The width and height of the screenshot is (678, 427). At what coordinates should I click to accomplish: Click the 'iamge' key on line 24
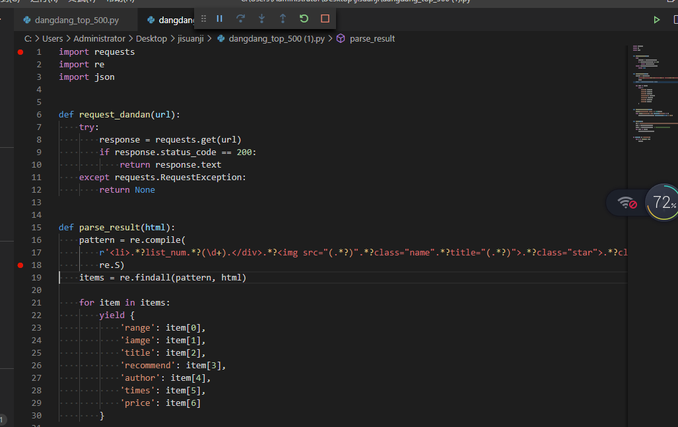point(137,340)
